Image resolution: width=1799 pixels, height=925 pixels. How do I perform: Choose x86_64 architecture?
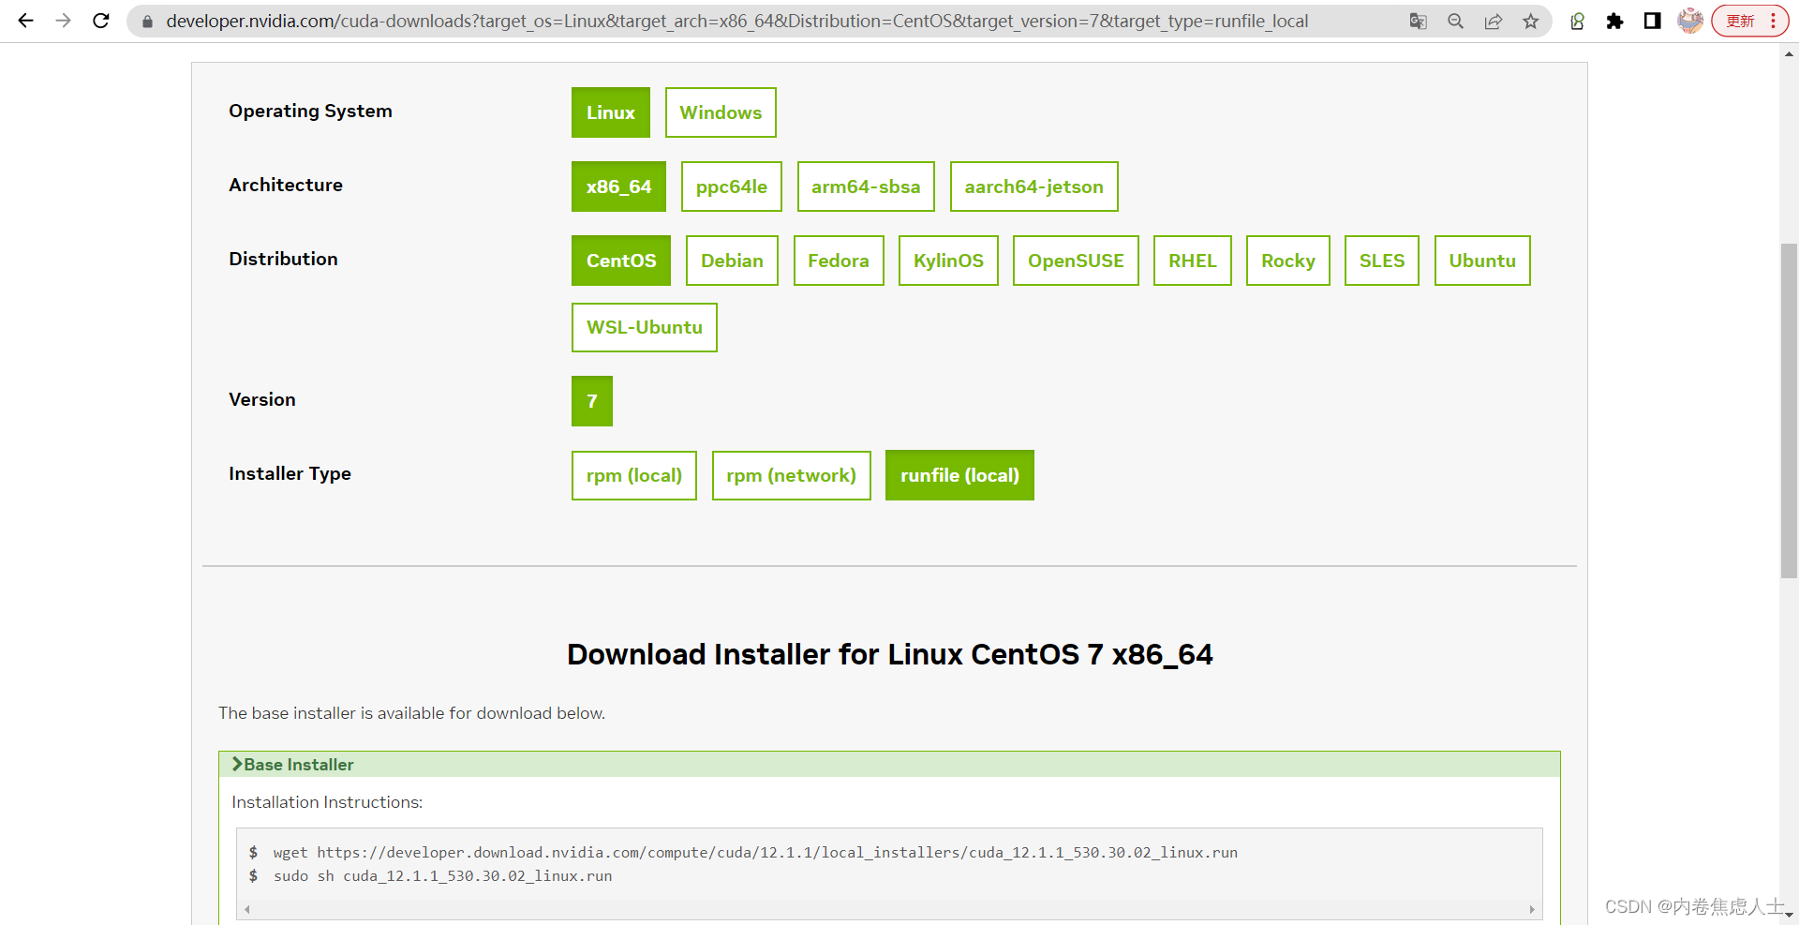click(618, 186)
